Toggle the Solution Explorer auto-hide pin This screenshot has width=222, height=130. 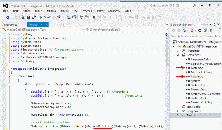(214, 24)
